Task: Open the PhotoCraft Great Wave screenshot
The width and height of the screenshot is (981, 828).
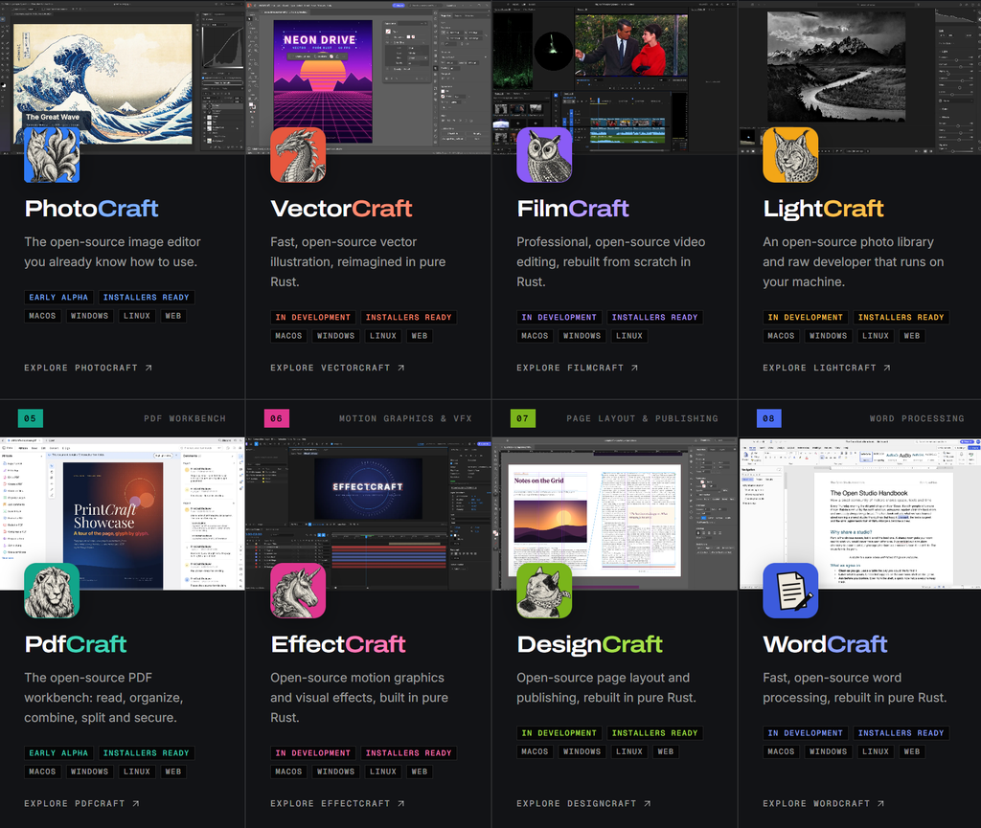Action: [122, 77]
